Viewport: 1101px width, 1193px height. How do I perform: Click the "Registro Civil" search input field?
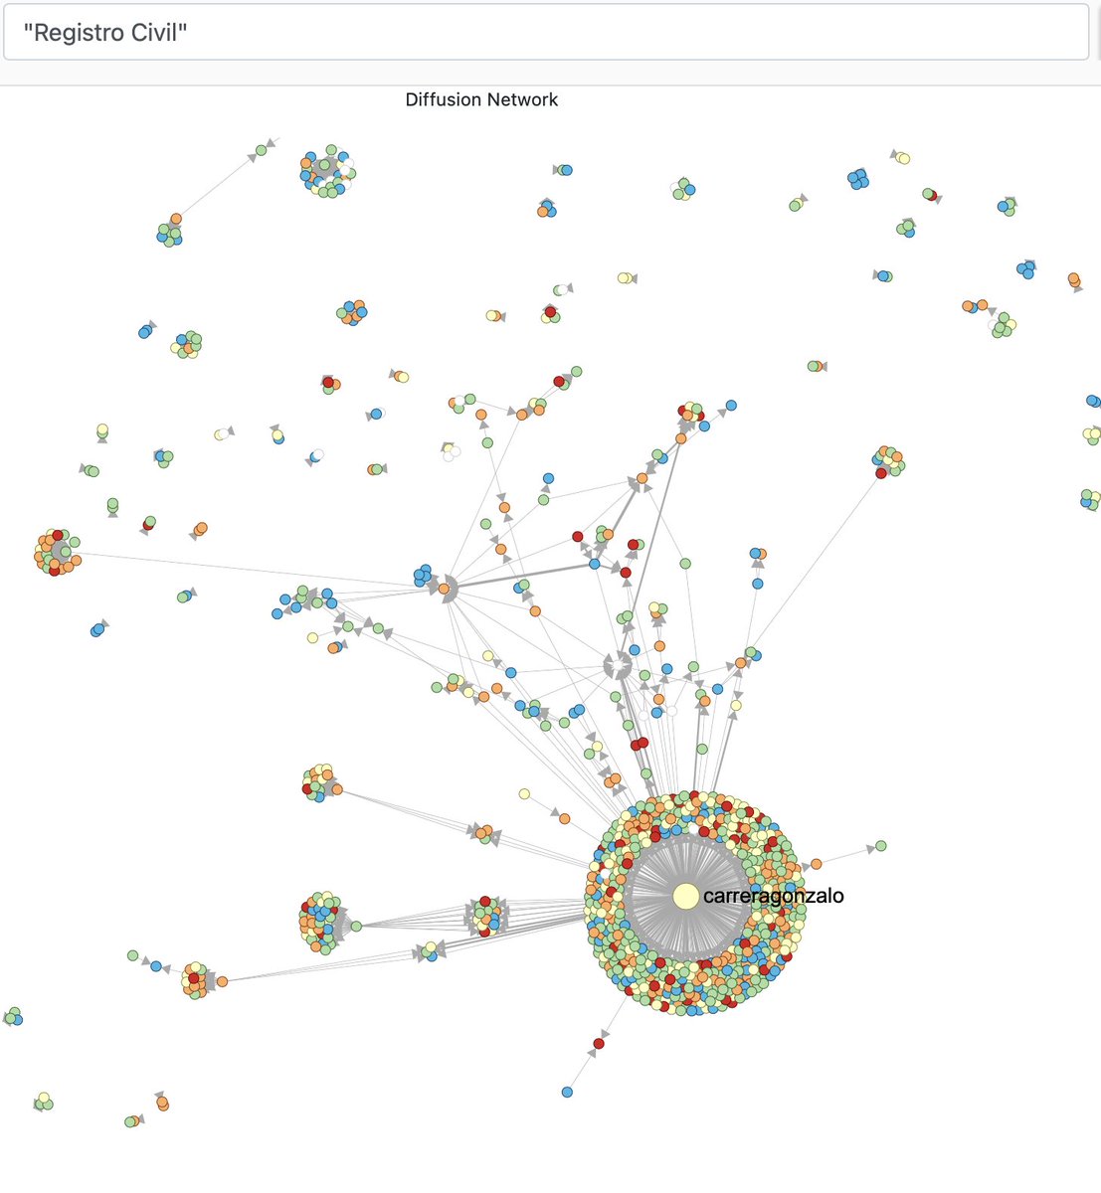coord(545,33)
